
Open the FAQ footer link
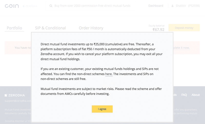[x=184, y=95]
